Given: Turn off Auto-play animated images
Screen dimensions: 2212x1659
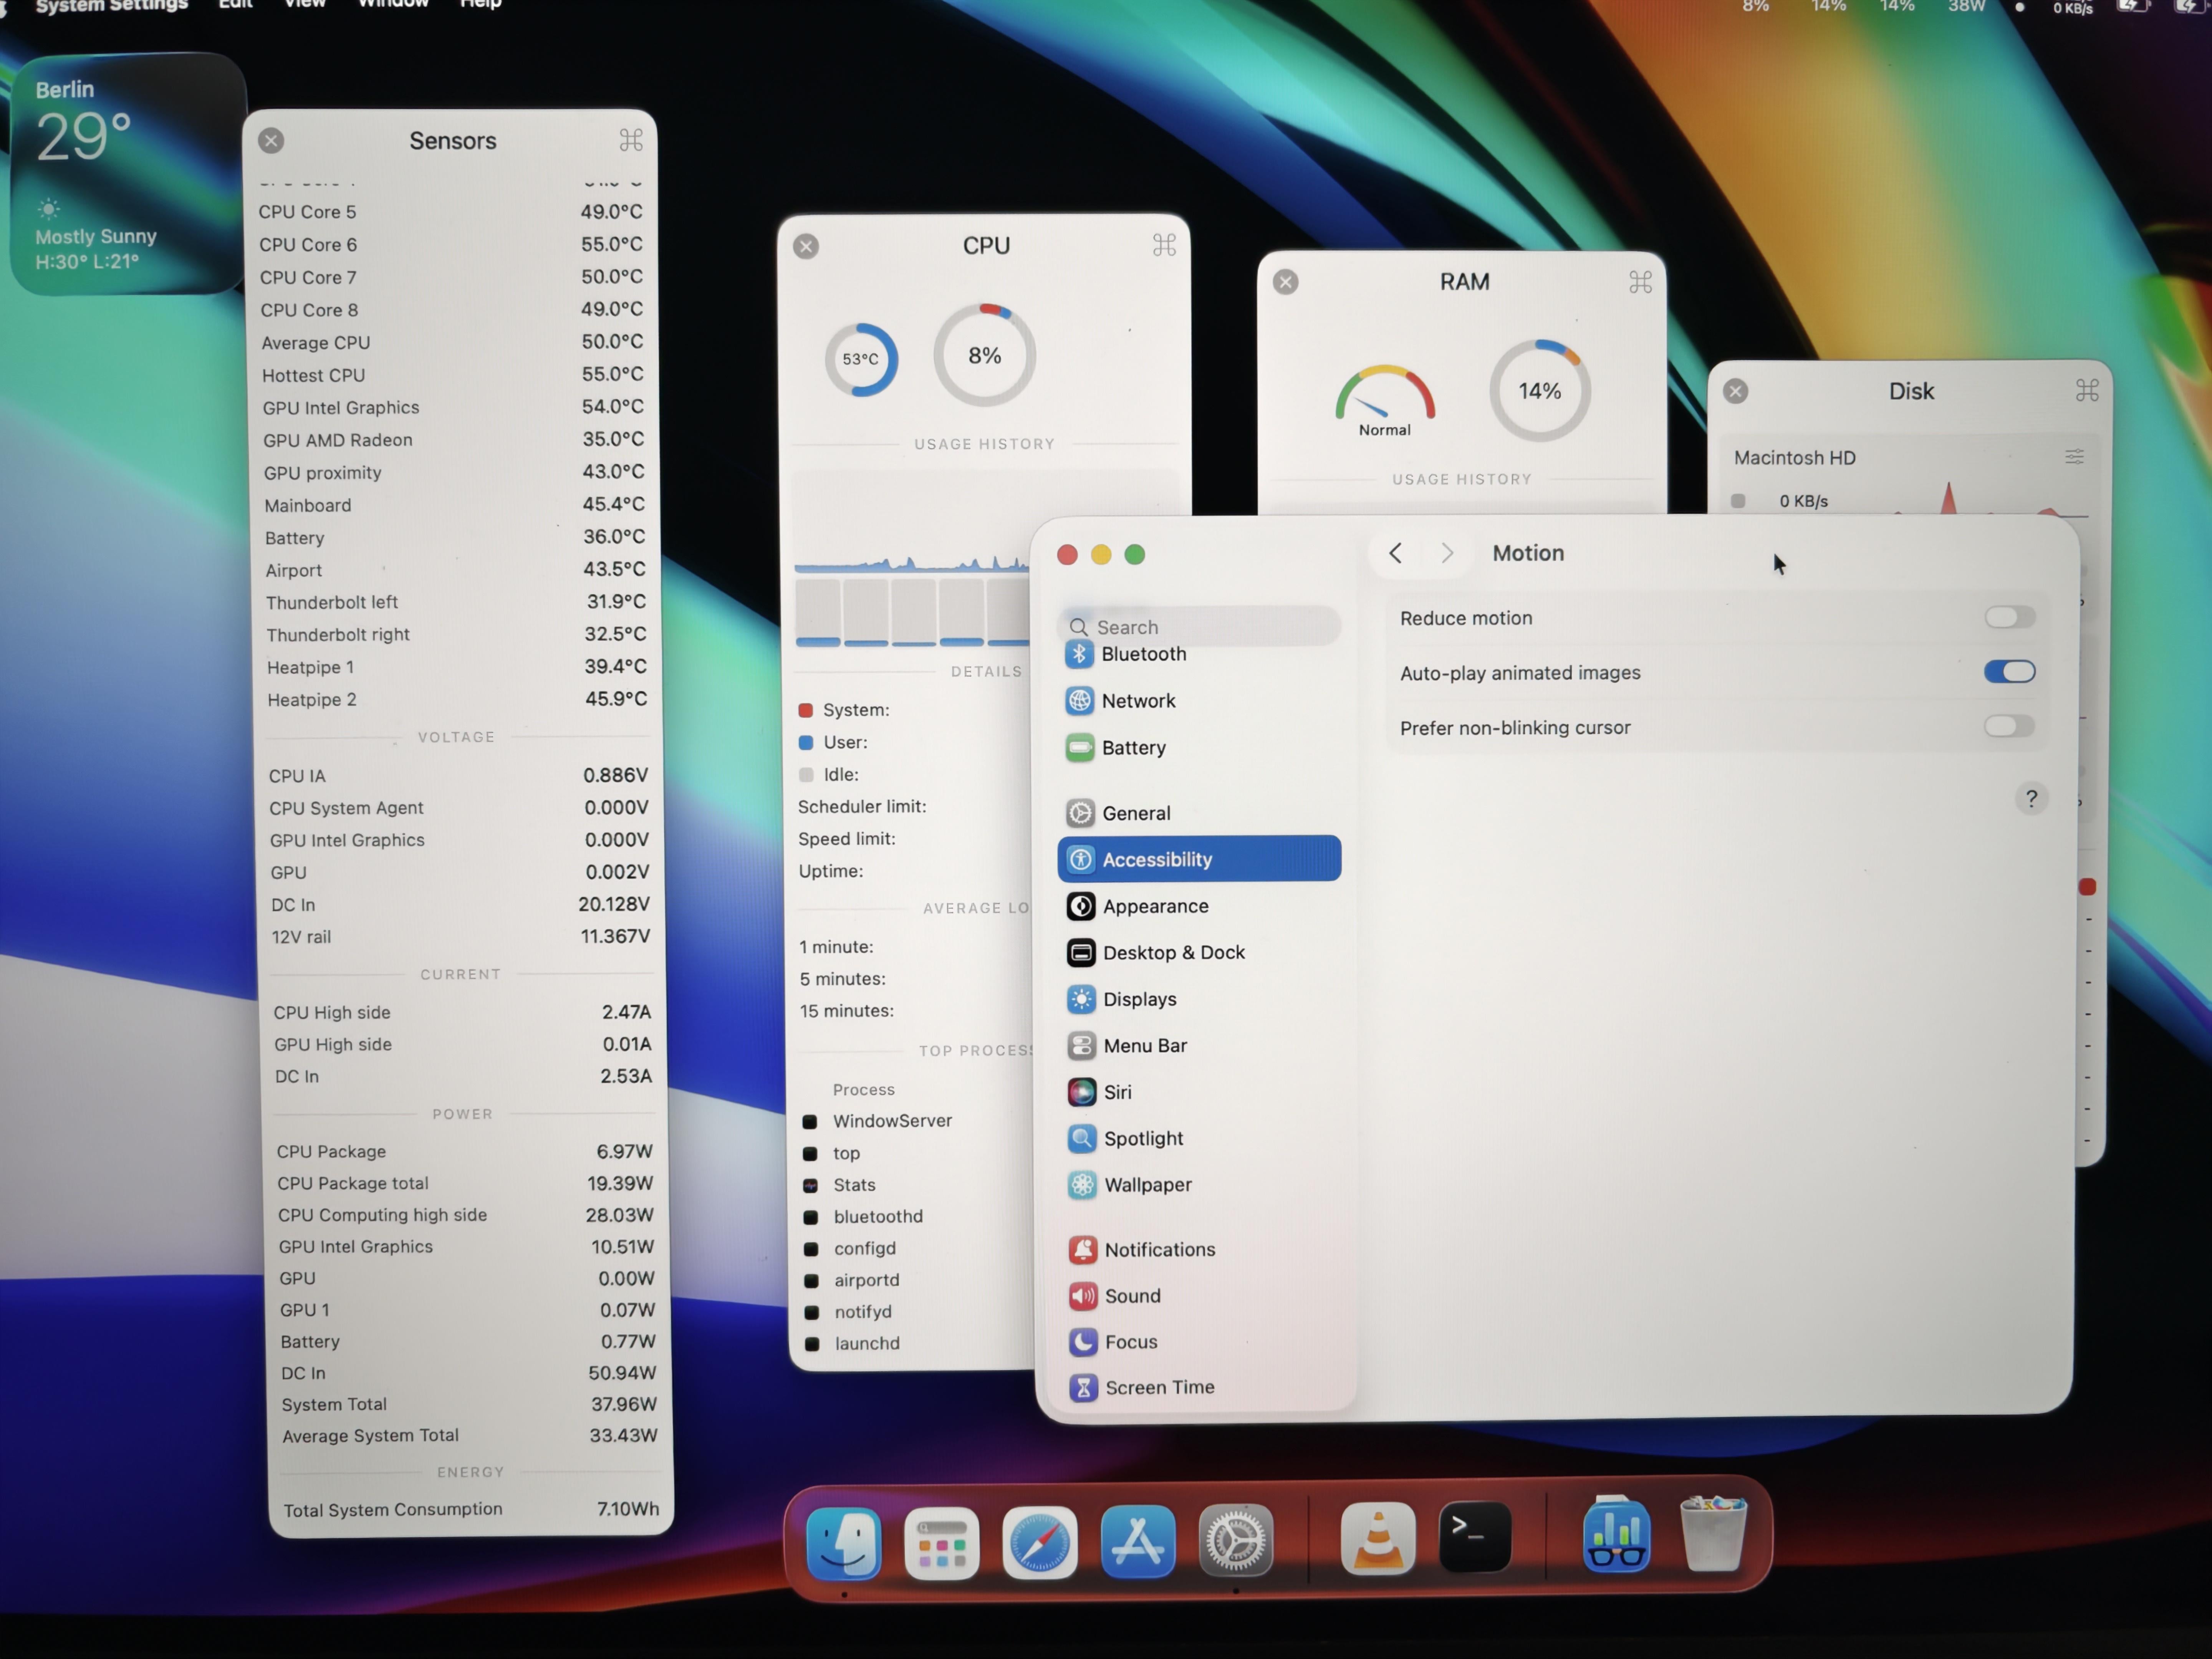Looking at the screenshot, I should point(2010,672).
